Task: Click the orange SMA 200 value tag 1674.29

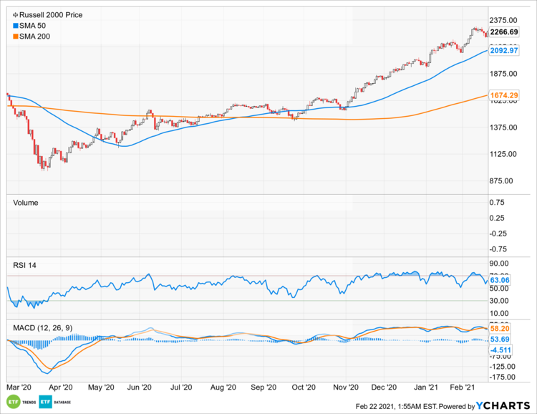Action: (503, 95)
